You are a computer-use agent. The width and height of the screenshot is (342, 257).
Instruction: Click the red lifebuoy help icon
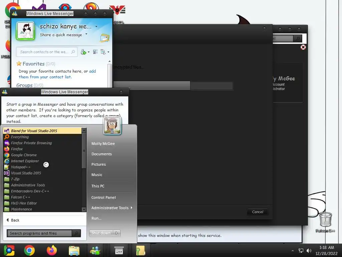tap(303, 47)
